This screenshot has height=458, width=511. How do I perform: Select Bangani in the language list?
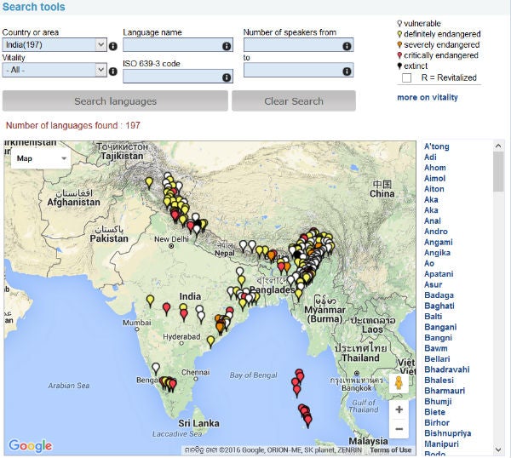tap(440, 328)
